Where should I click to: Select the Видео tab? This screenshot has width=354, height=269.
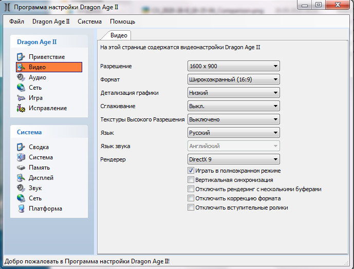coord(119,35)
